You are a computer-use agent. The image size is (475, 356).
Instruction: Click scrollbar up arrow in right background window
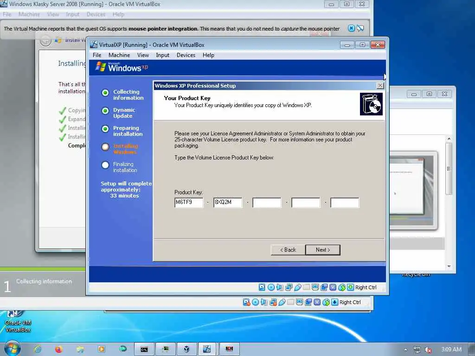coord(449,139)
